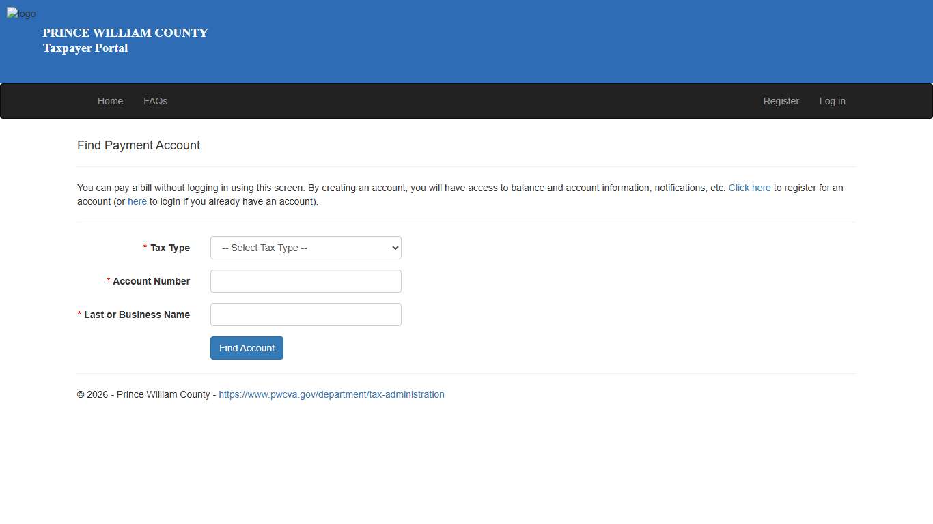Viewport: 933px width, 524px height.
Task: Click inside the Account Number input field
Action: (305, 281)
